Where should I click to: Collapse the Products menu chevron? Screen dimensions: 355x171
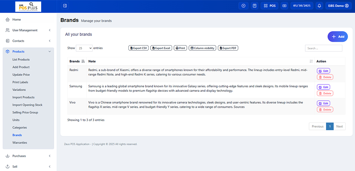(x=50, y=51)
